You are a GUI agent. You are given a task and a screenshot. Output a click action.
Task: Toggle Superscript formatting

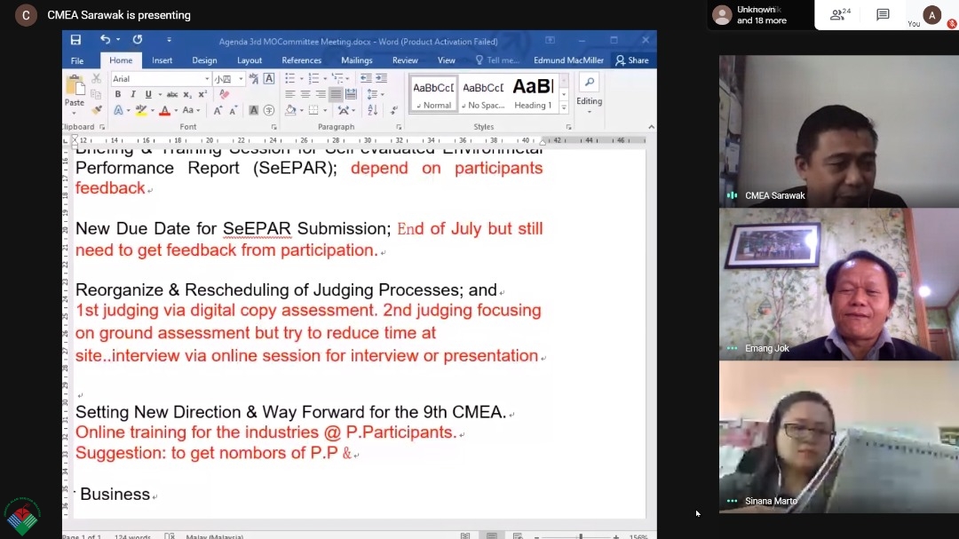(202, 94)
